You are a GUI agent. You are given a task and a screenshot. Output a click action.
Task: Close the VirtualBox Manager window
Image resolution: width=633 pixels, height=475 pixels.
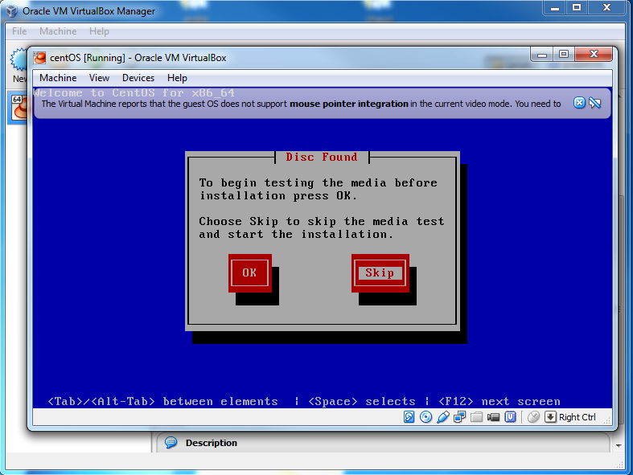(x=606, y=8)
